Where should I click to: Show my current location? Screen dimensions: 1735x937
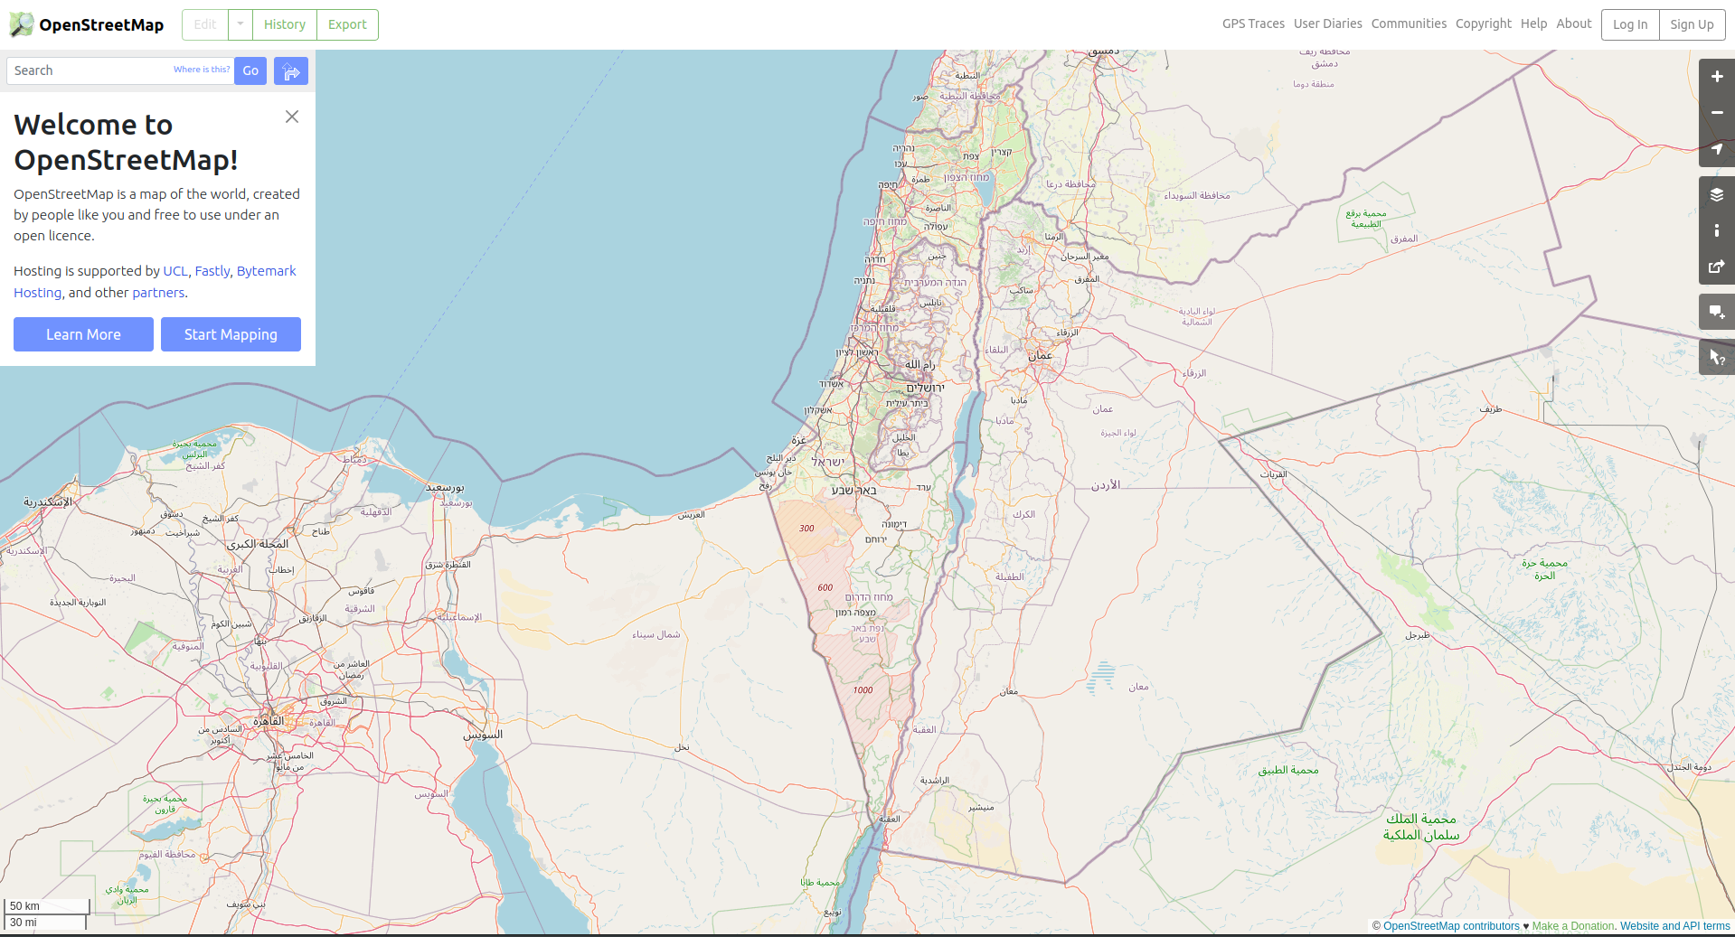tap(1716, 150)
